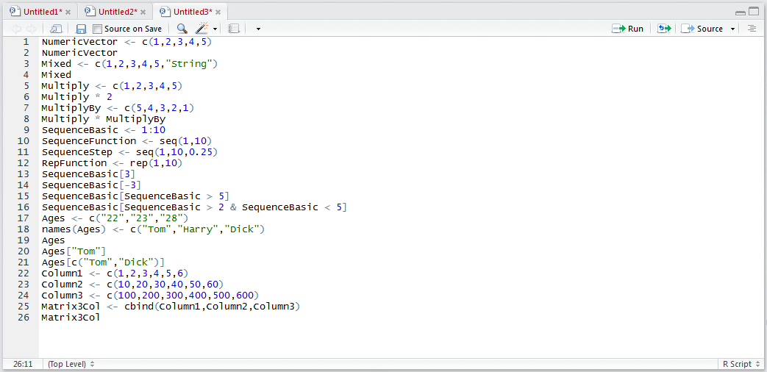This screenshot has height=372, width=767.
Task: Save the current document with the floppy disk icon
Action: tap(81, 29)
